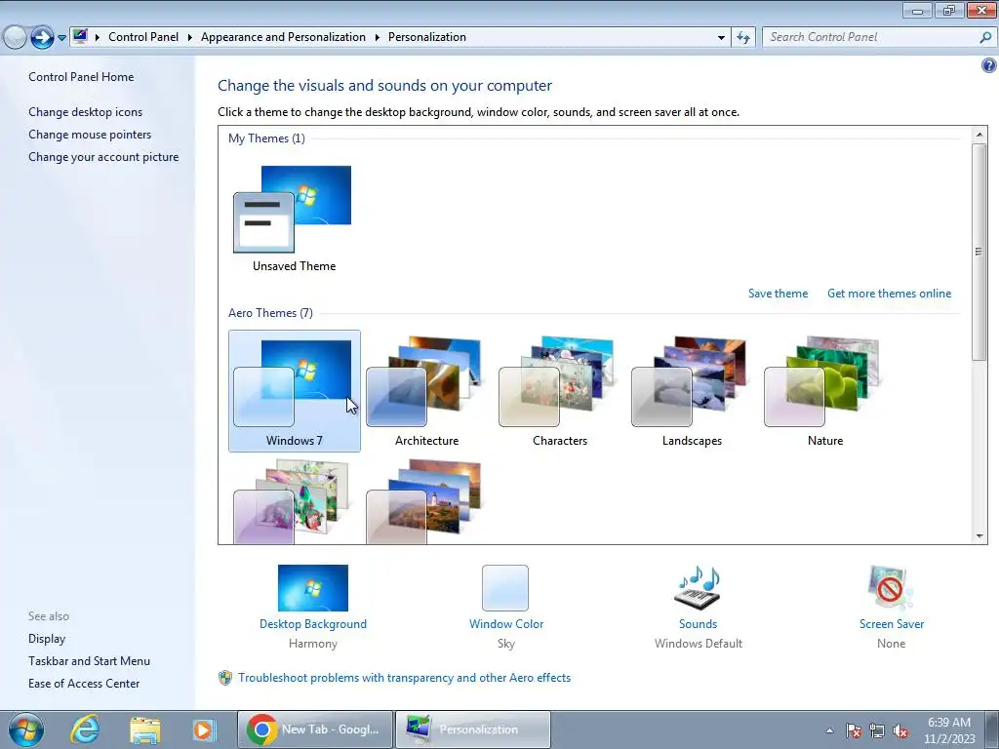Open Control Panel Home link
This screenshot has width=999, height=749.
tap(81, 77)
